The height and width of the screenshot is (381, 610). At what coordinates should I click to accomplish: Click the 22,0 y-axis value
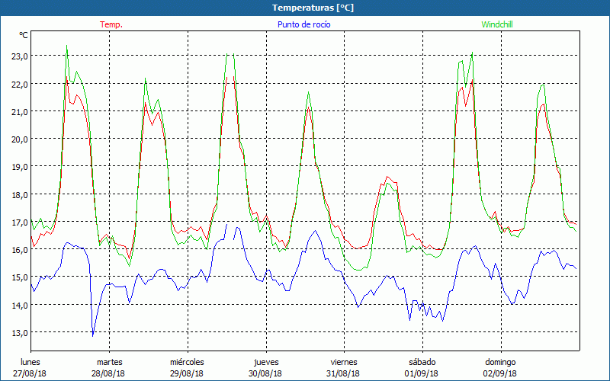(x=20, y=84)
